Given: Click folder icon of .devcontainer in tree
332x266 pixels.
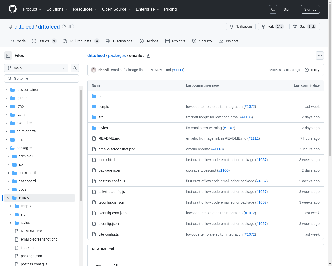Looking at the screenshot, I should [12, 90].
